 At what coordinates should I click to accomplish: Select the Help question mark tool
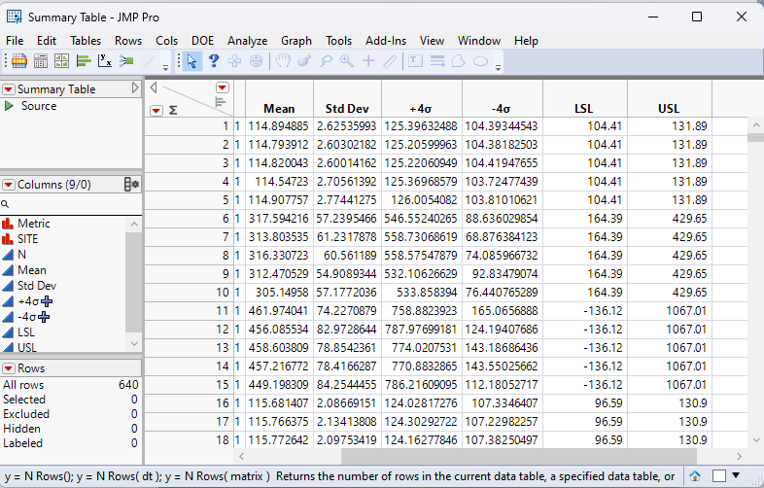pos(214,61)
